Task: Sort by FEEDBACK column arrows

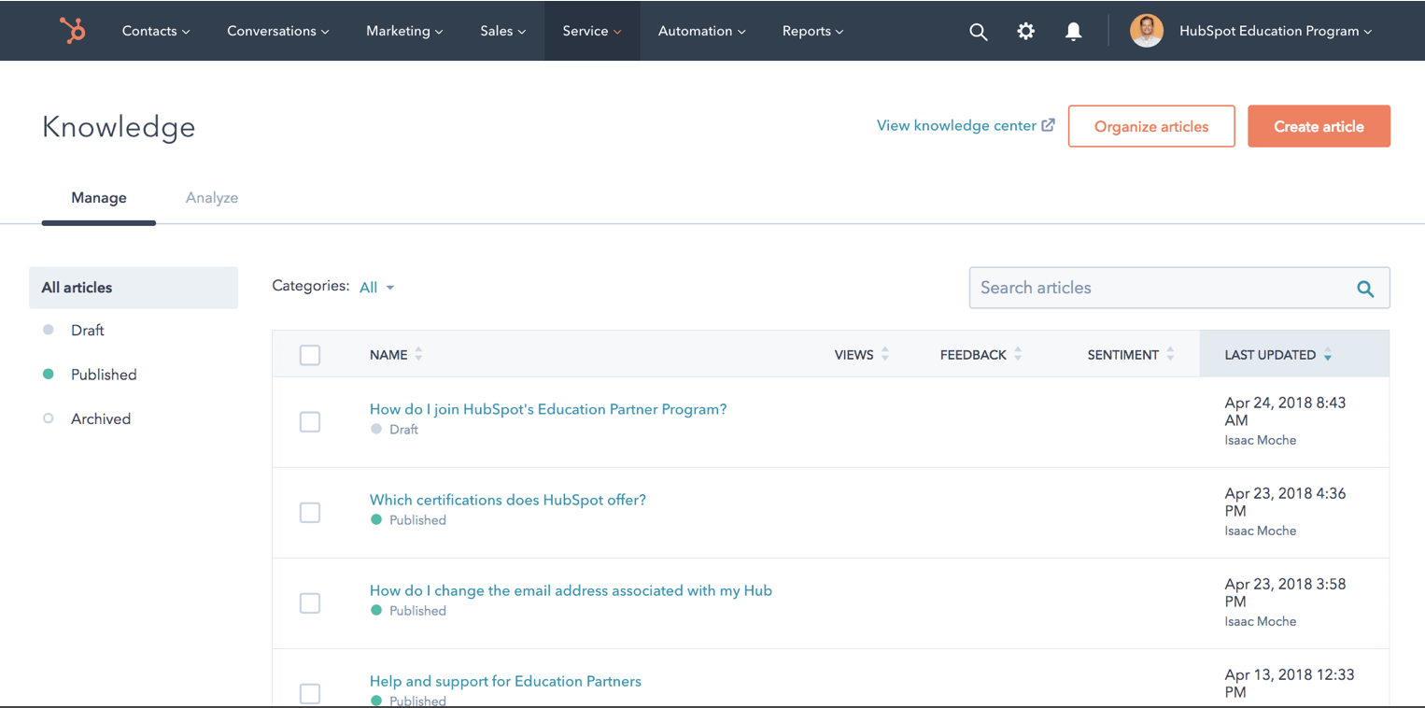Action: pyautogui.click(x=1018, y=354)
